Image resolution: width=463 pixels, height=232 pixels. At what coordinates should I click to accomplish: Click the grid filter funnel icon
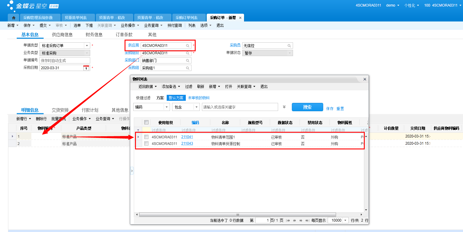(138, 130)
